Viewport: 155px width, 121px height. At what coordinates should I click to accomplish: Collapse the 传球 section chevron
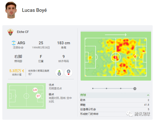pos(148,95)
